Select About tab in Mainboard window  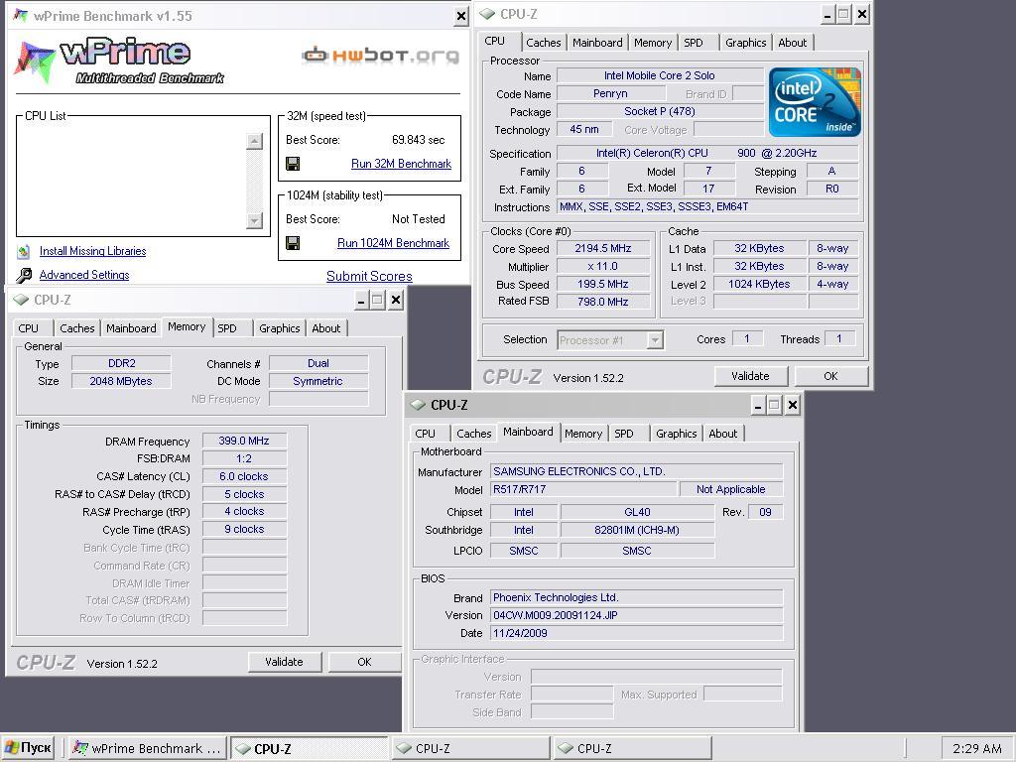pos(722,434)
